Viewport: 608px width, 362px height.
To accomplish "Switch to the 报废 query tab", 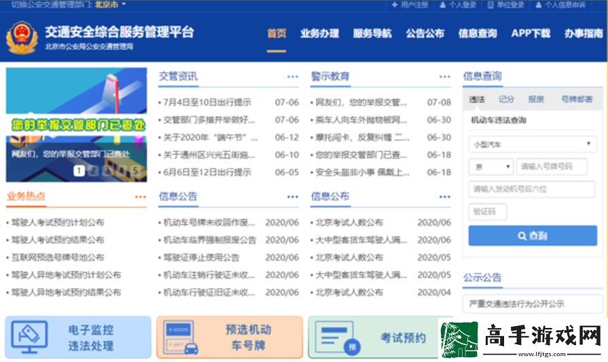I will click(536, 99).
